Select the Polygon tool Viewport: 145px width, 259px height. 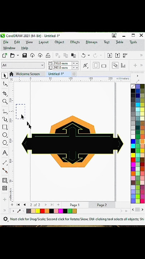[x=5, y=143]
